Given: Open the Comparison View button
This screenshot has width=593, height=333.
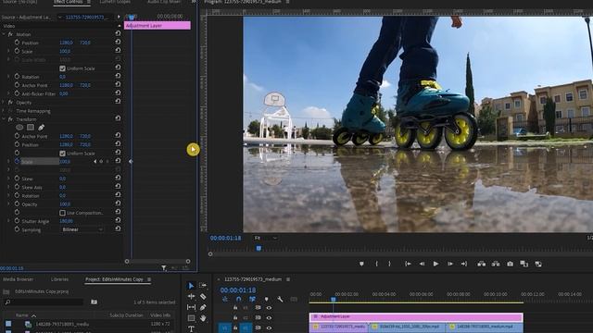Looking at the screenshot, I should coord(524,264).
